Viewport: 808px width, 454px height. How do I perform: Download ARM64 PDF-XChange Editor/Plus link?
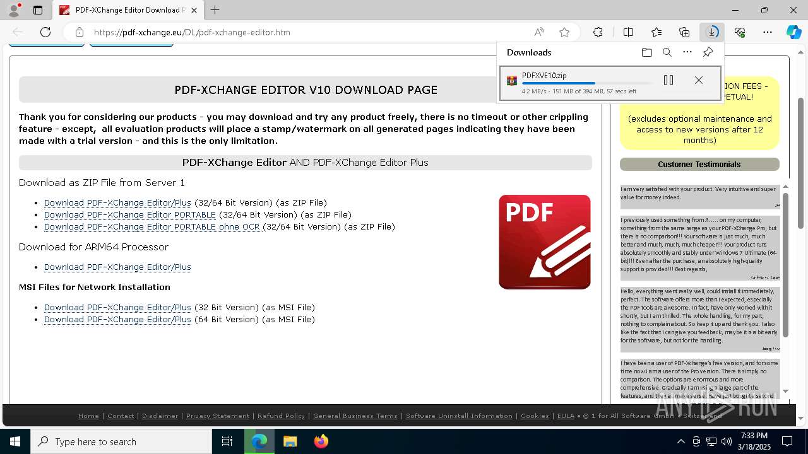117,267
